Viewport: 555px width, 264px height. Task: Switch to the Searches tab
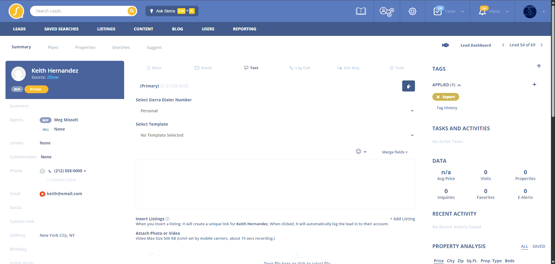pyautogui.click(x=121, y=47)
